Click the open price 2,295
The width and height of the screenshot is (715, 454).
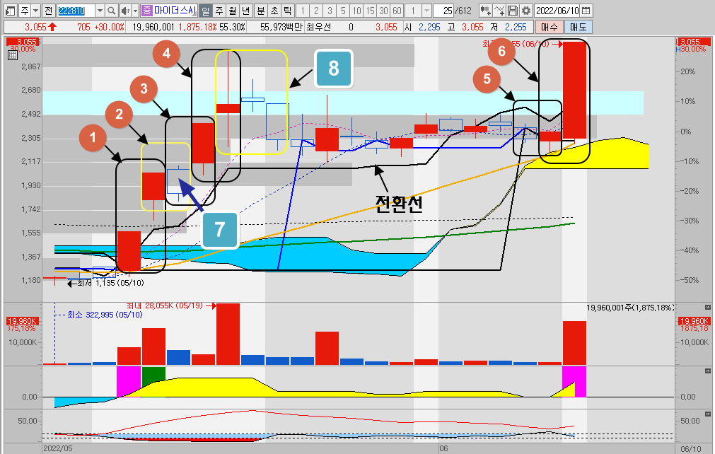click(429, 27)
